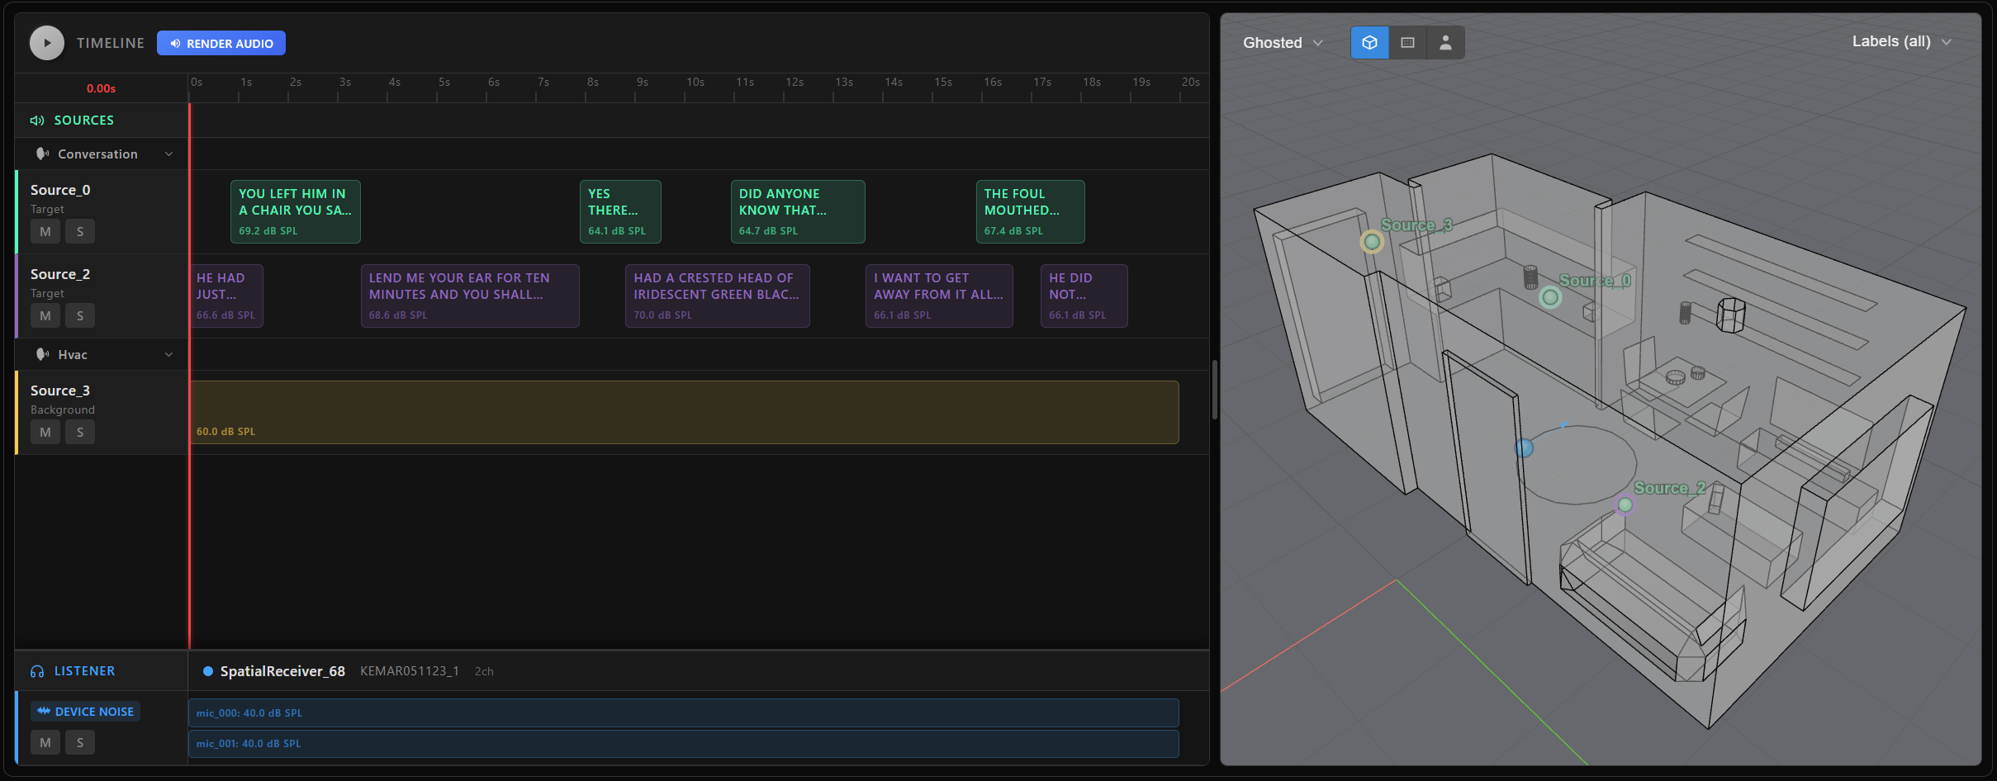The image size is (1997, 781).
Task: Mute the device noise track
Action: (45, 742)
